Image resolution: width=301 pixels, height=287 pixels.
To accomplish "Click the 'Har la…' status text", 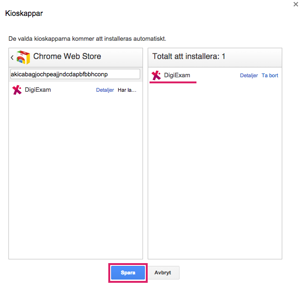I will pyautogui.click(x=127, y=90).
